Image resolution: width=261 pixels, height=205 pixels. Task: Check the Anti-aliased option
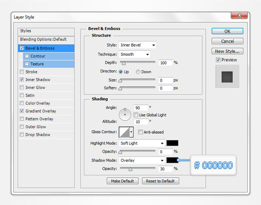click(x=141, y=132)
